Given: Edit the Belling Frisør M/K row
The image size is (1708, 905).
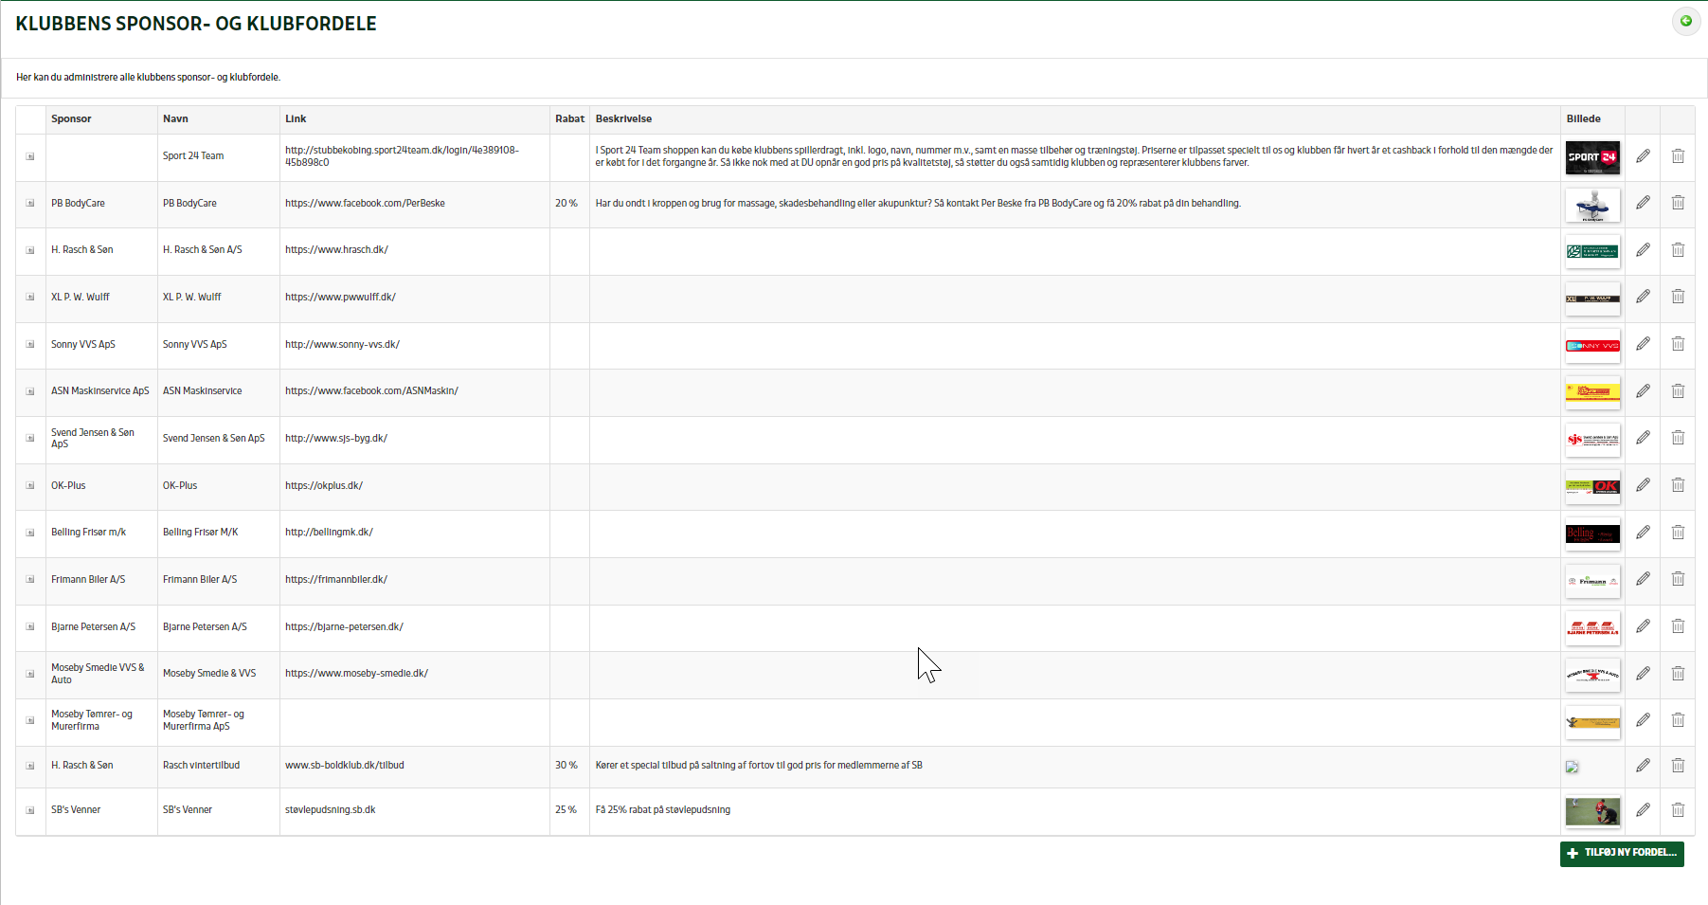Looking at the screenshot, I should click(x=1643, y=532).
